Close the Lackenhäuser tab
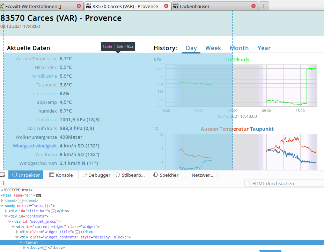324x252 pixels. [x=254, y=6]
